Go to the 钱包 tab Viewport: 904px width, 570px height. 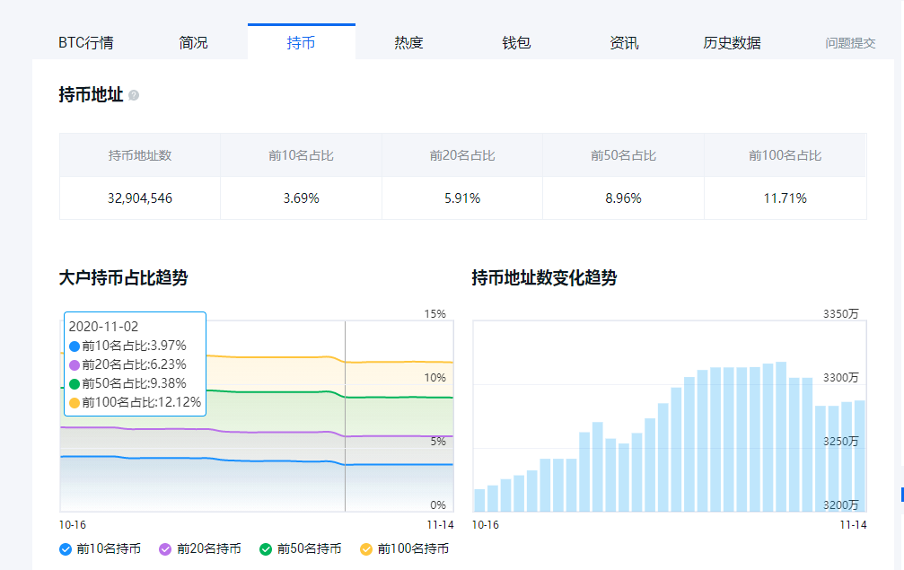[x=516, y=43]
